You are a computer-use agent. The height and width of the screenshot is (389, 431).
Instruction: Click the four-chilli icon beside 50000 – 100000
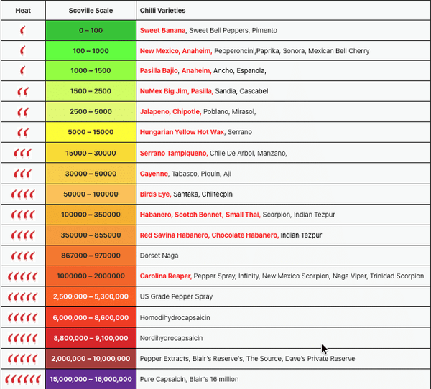click(x=23, y=194)
